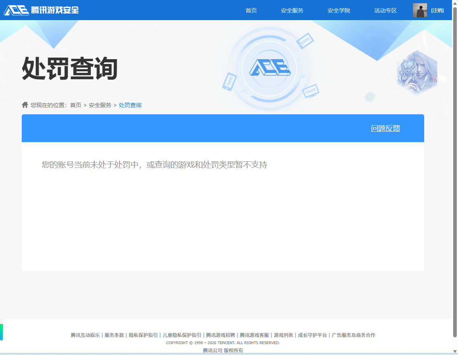Open the 服务条款 footer link
This screenshot has width=458, height=355.
114,334
